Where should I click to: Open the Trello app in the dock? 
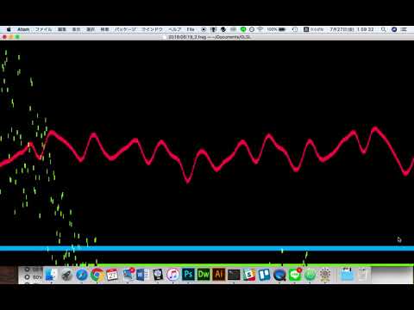pyautogui.click(x=264, y=275)
